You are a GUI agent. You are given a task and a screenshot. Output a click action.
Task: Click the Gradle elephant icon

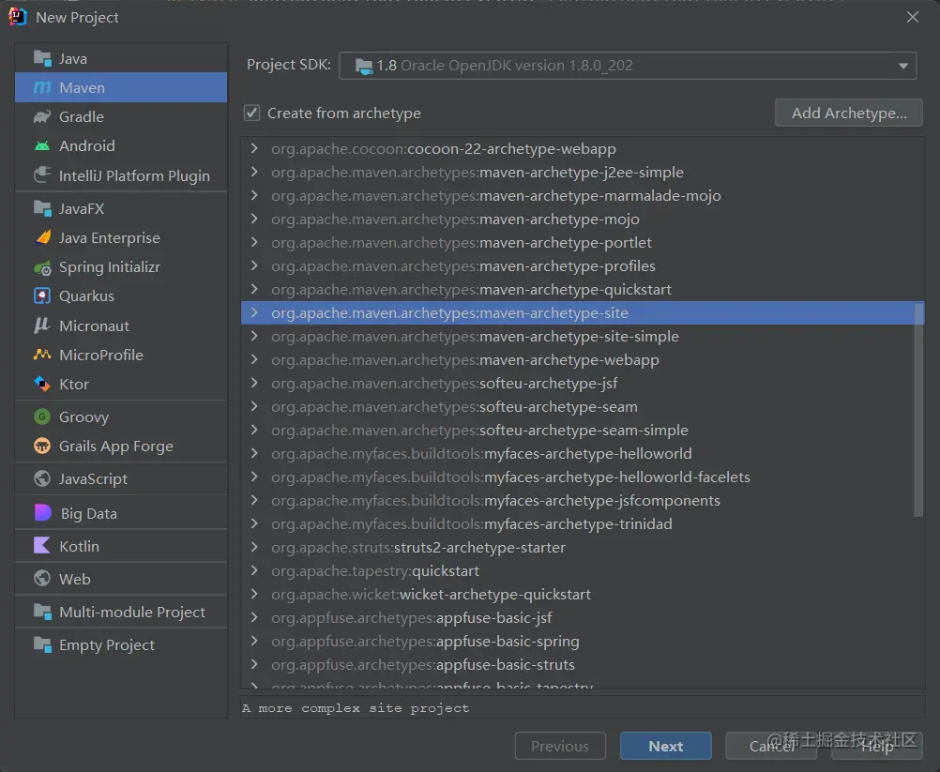coord(42,116)
